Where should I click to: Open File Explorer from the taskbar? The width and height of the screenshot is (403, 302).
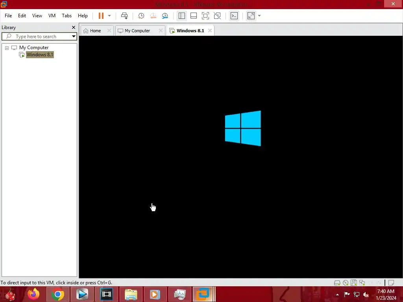click(131, 294)
